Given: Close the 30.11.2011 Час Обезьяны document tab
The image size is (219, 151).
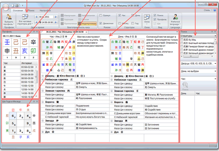Looking at the screenshot, I should tap(86, 32).
